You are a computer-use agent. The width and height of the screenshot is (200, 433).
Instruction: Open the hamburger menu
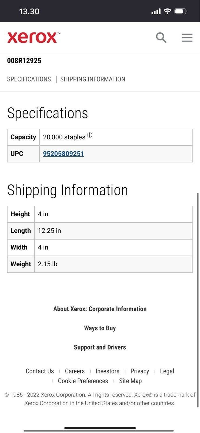tap(187, 38)
